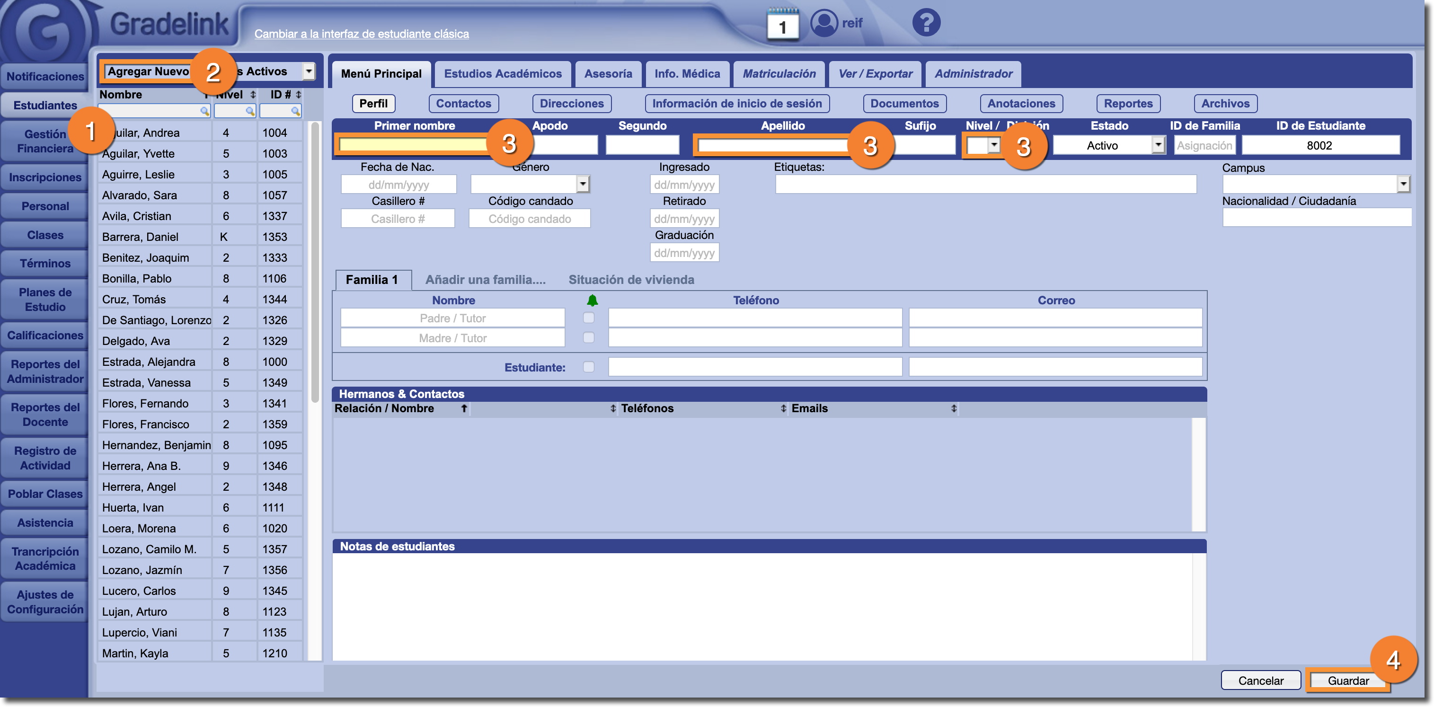Check the Madre / Tutor notification checkbox
The width and height of the screenshot is (1434, 707).
point(588,338)
